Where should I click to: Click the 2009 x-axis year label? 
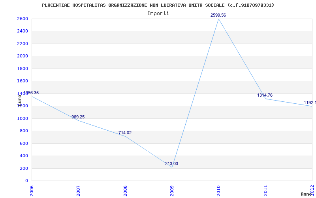click(x=172, y=190)
